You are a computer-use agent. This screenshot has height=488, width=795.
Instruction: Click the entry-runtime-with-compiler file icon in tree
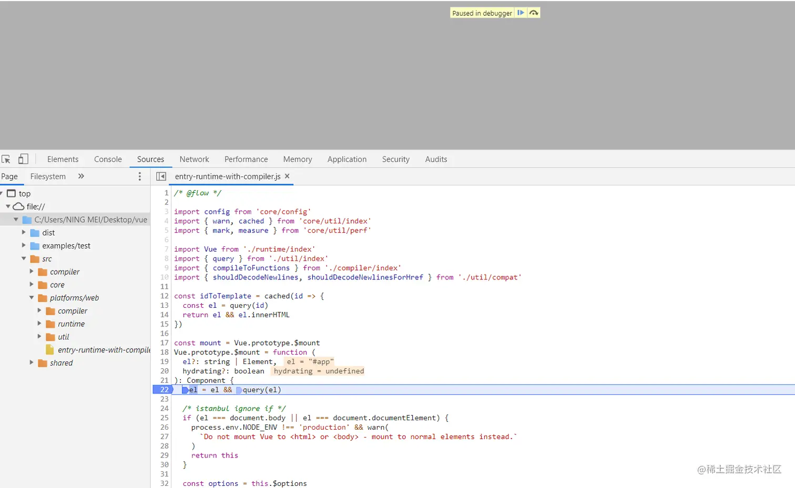pos(50,350)
